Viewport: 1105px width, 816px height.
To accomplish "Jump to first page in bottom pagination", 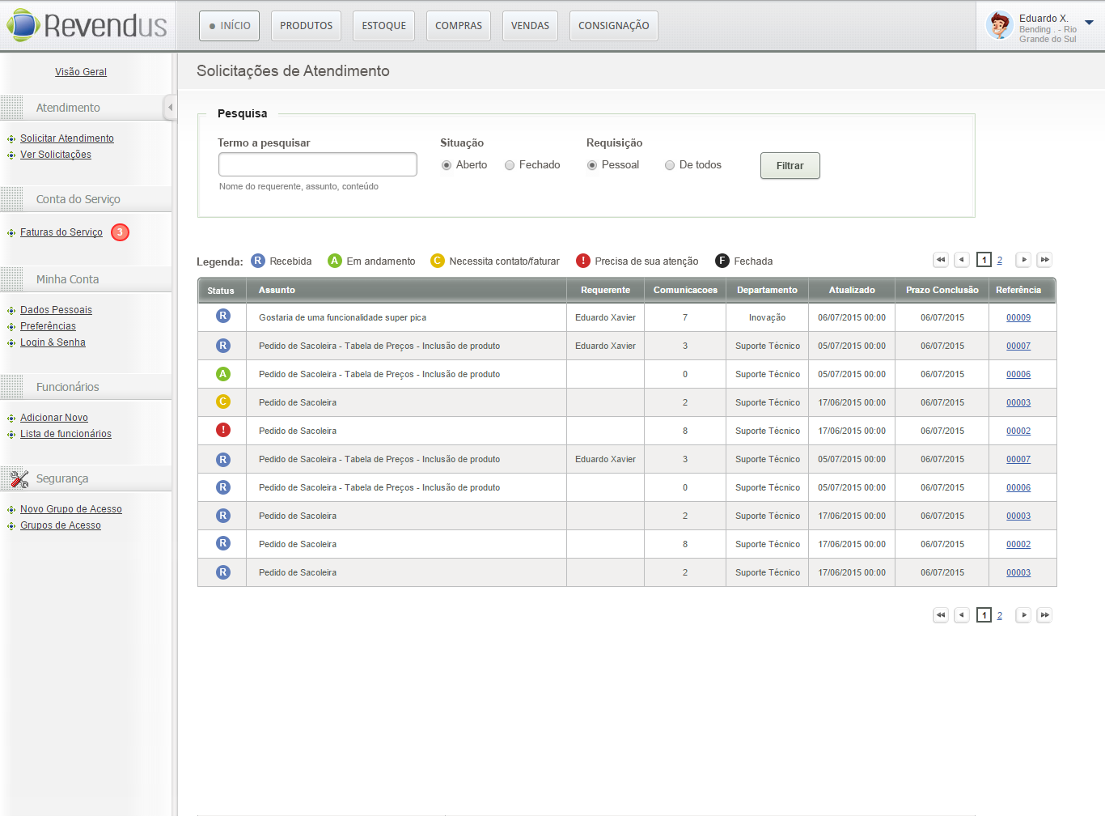I will [941, 615].
